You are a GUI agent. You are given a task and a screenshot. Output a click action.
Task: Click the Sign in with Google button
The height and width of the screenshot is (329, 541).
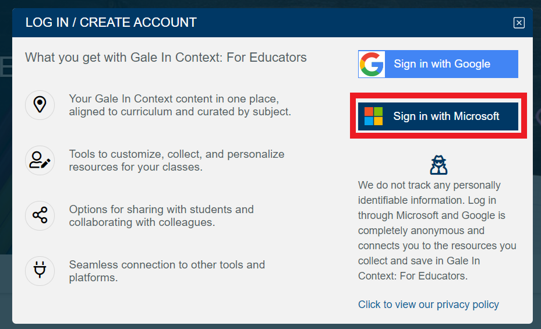click(x=438, y=64)
